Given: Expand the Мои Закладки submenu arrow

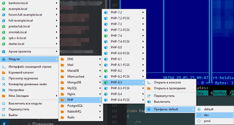Looking at the screenshot, I should click(x=57, y=96).
